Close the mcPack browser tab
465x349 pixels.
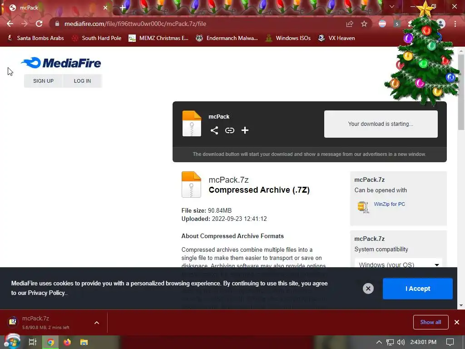point(105,8)
